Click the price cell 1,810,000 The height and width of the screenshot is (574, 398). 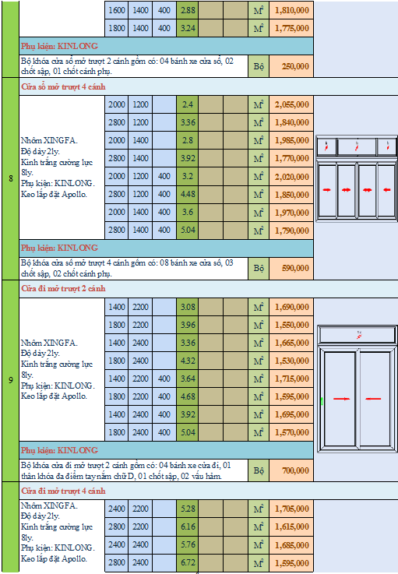[291, 10]
